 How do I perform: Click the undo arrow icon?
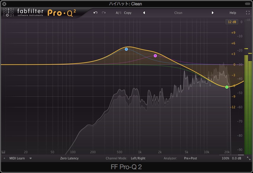95,13
